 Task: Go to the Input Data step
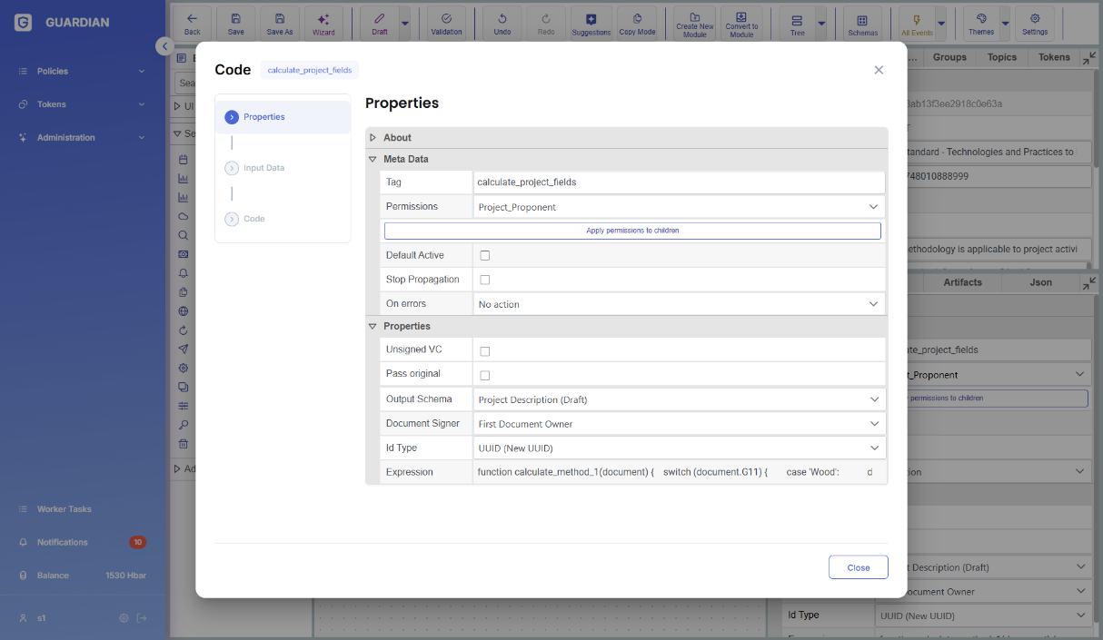click(x=263, y=168)
